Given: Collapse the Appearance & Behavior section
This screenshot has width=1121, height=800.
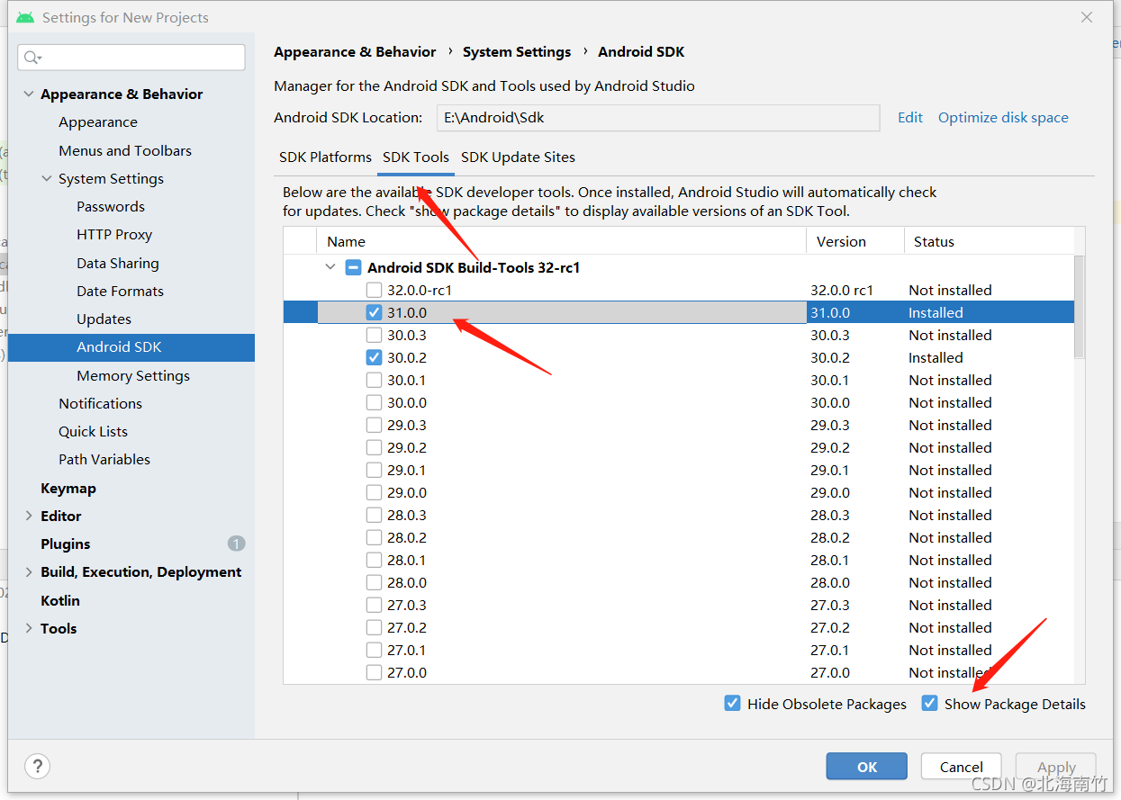Looking at the screenshot, I should 29,94.
